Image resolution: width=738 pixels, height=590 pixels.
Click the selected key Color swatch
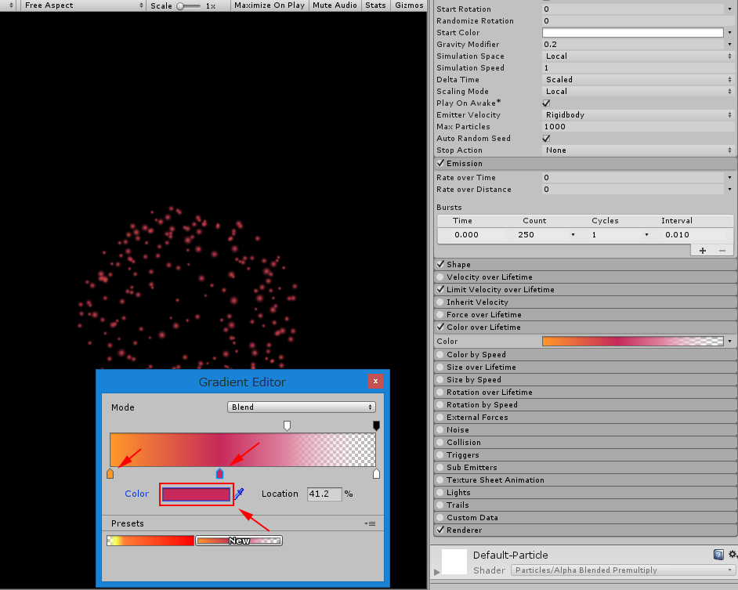(197, 494)
